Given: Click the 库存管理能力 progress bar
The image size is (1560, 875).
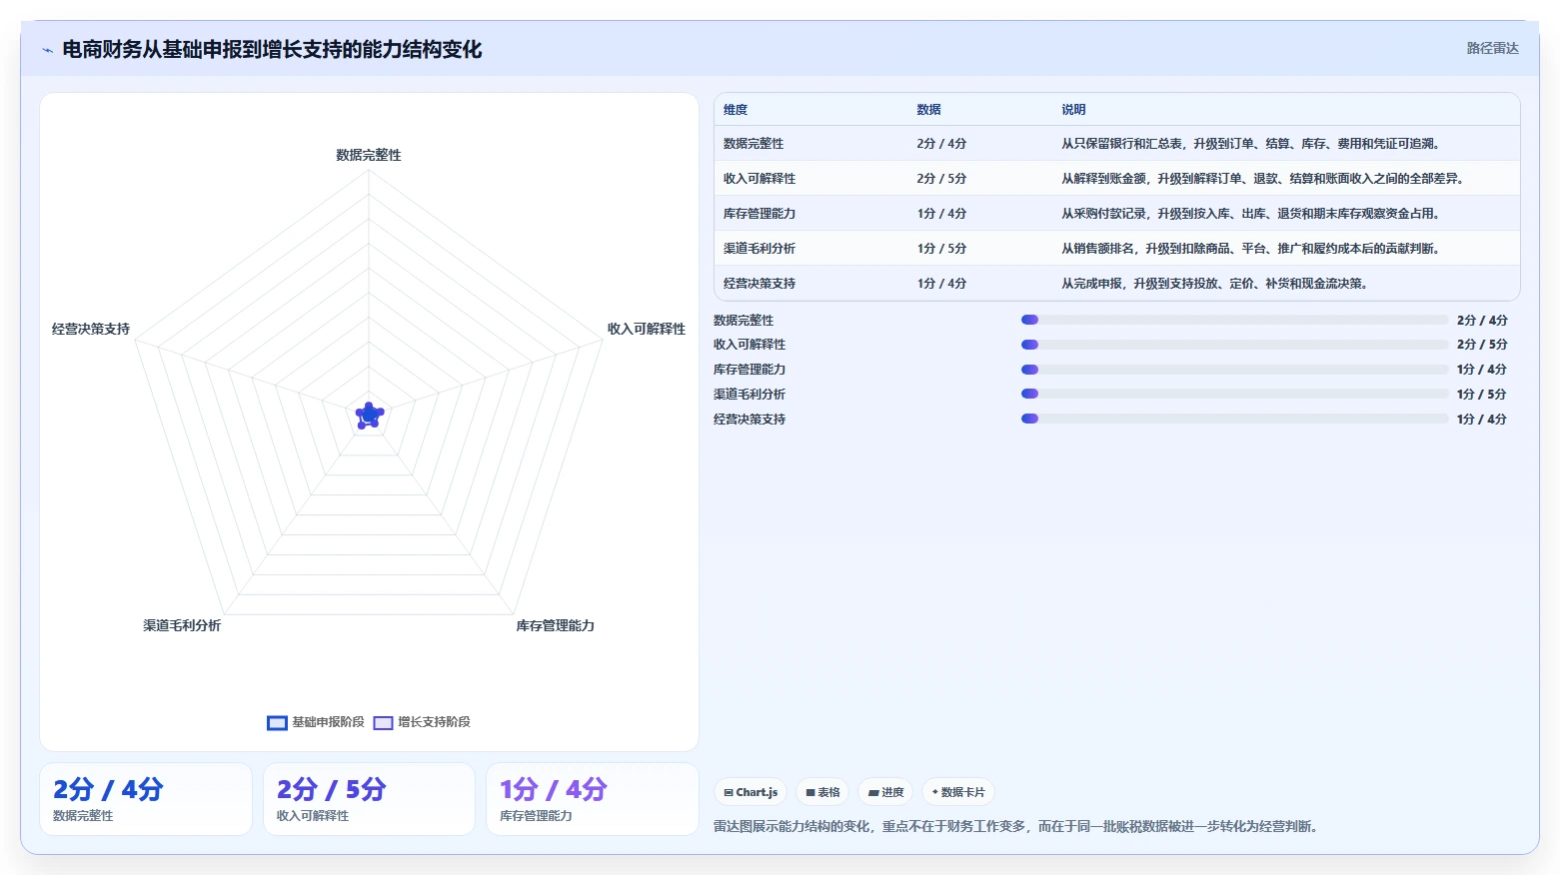Looking at the screenshot, I should point(1234,370).
